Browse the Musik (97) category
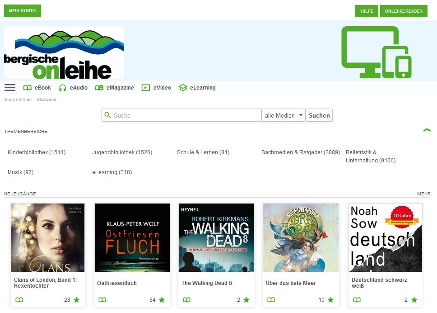This screenshot has width=437, height=313. (21, 172)
